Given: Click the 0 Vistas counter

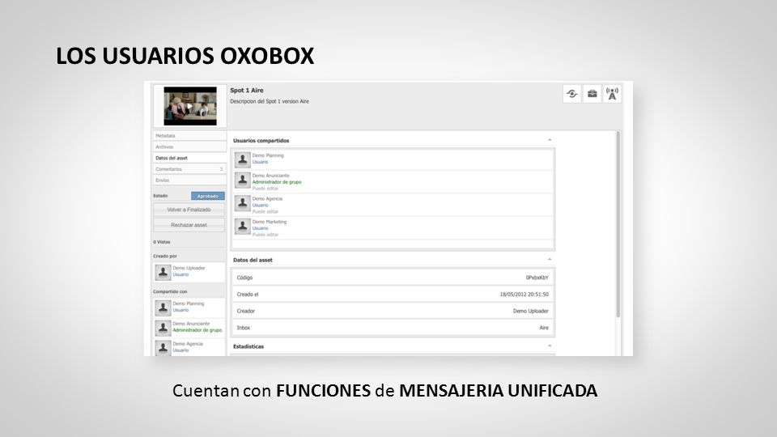Looking at the screenshot, I should coord(162,242).
